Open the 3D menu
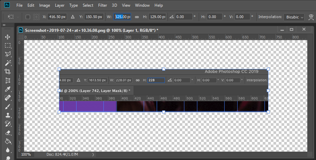316x160 pixels. (115, 5)
